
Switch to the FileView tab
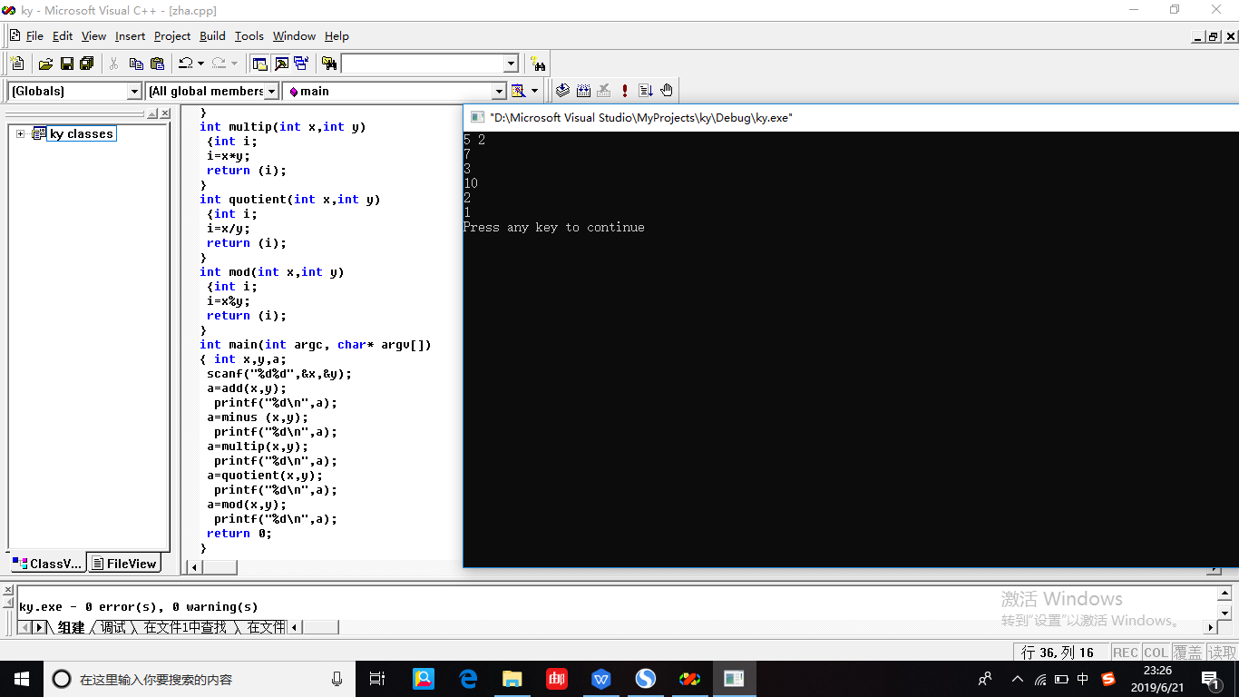pos(124,564)
